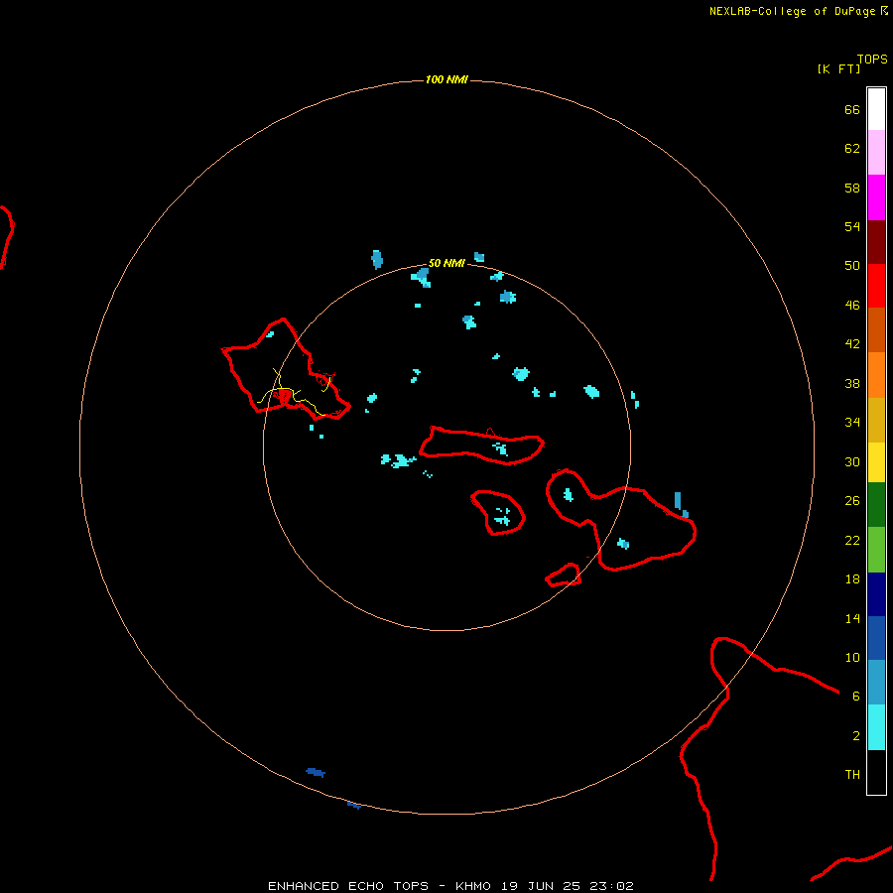Select the light pink legend color band

(876, 152)
